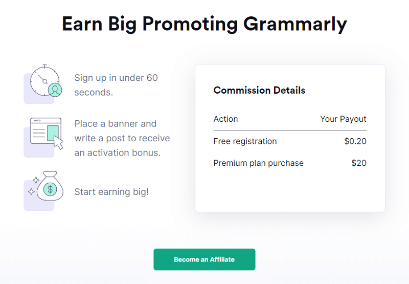409x284 pixels.
Task: Select the 'Sign up in under 60 seconds' text
Action: tap(116, 85)
